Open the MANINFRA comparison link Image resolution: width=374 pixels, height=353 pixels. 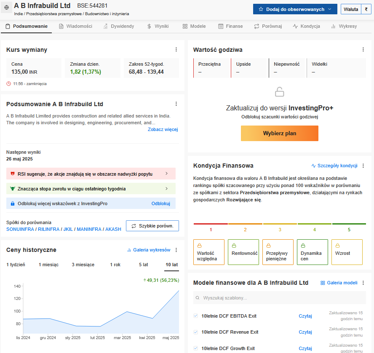tap(89, 229)
